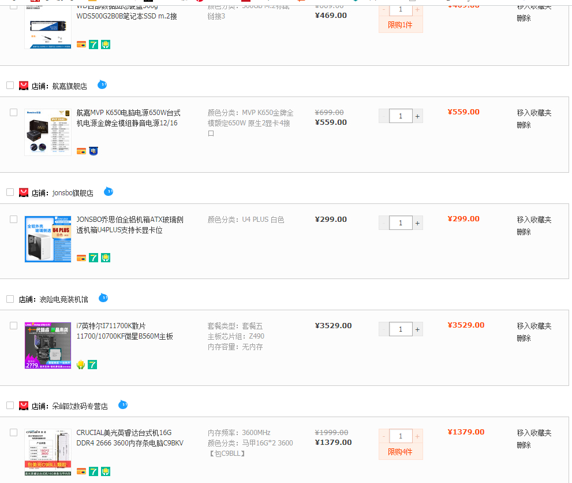Visit the 航嘉旗舰店 shop page
Screen dimensions: 572x483
click(69, 86)
